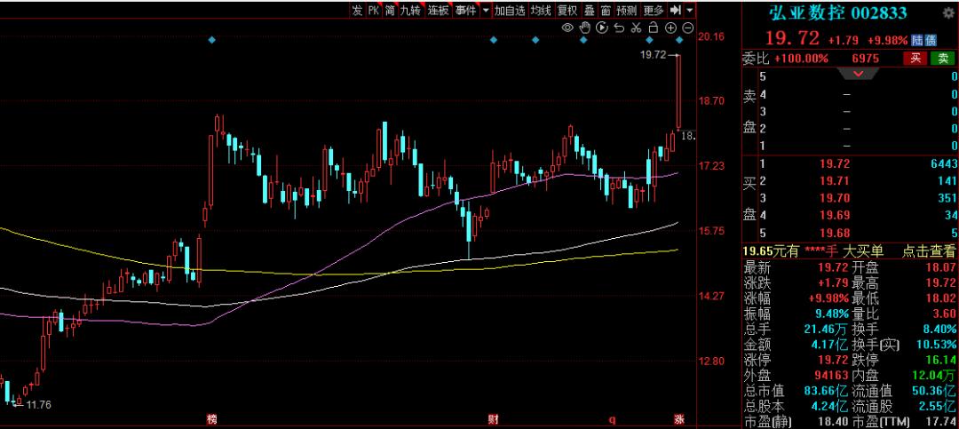The image size is (959, 429).
Task: Open the 更多 menu in toolbar
Action: (653, 10)
